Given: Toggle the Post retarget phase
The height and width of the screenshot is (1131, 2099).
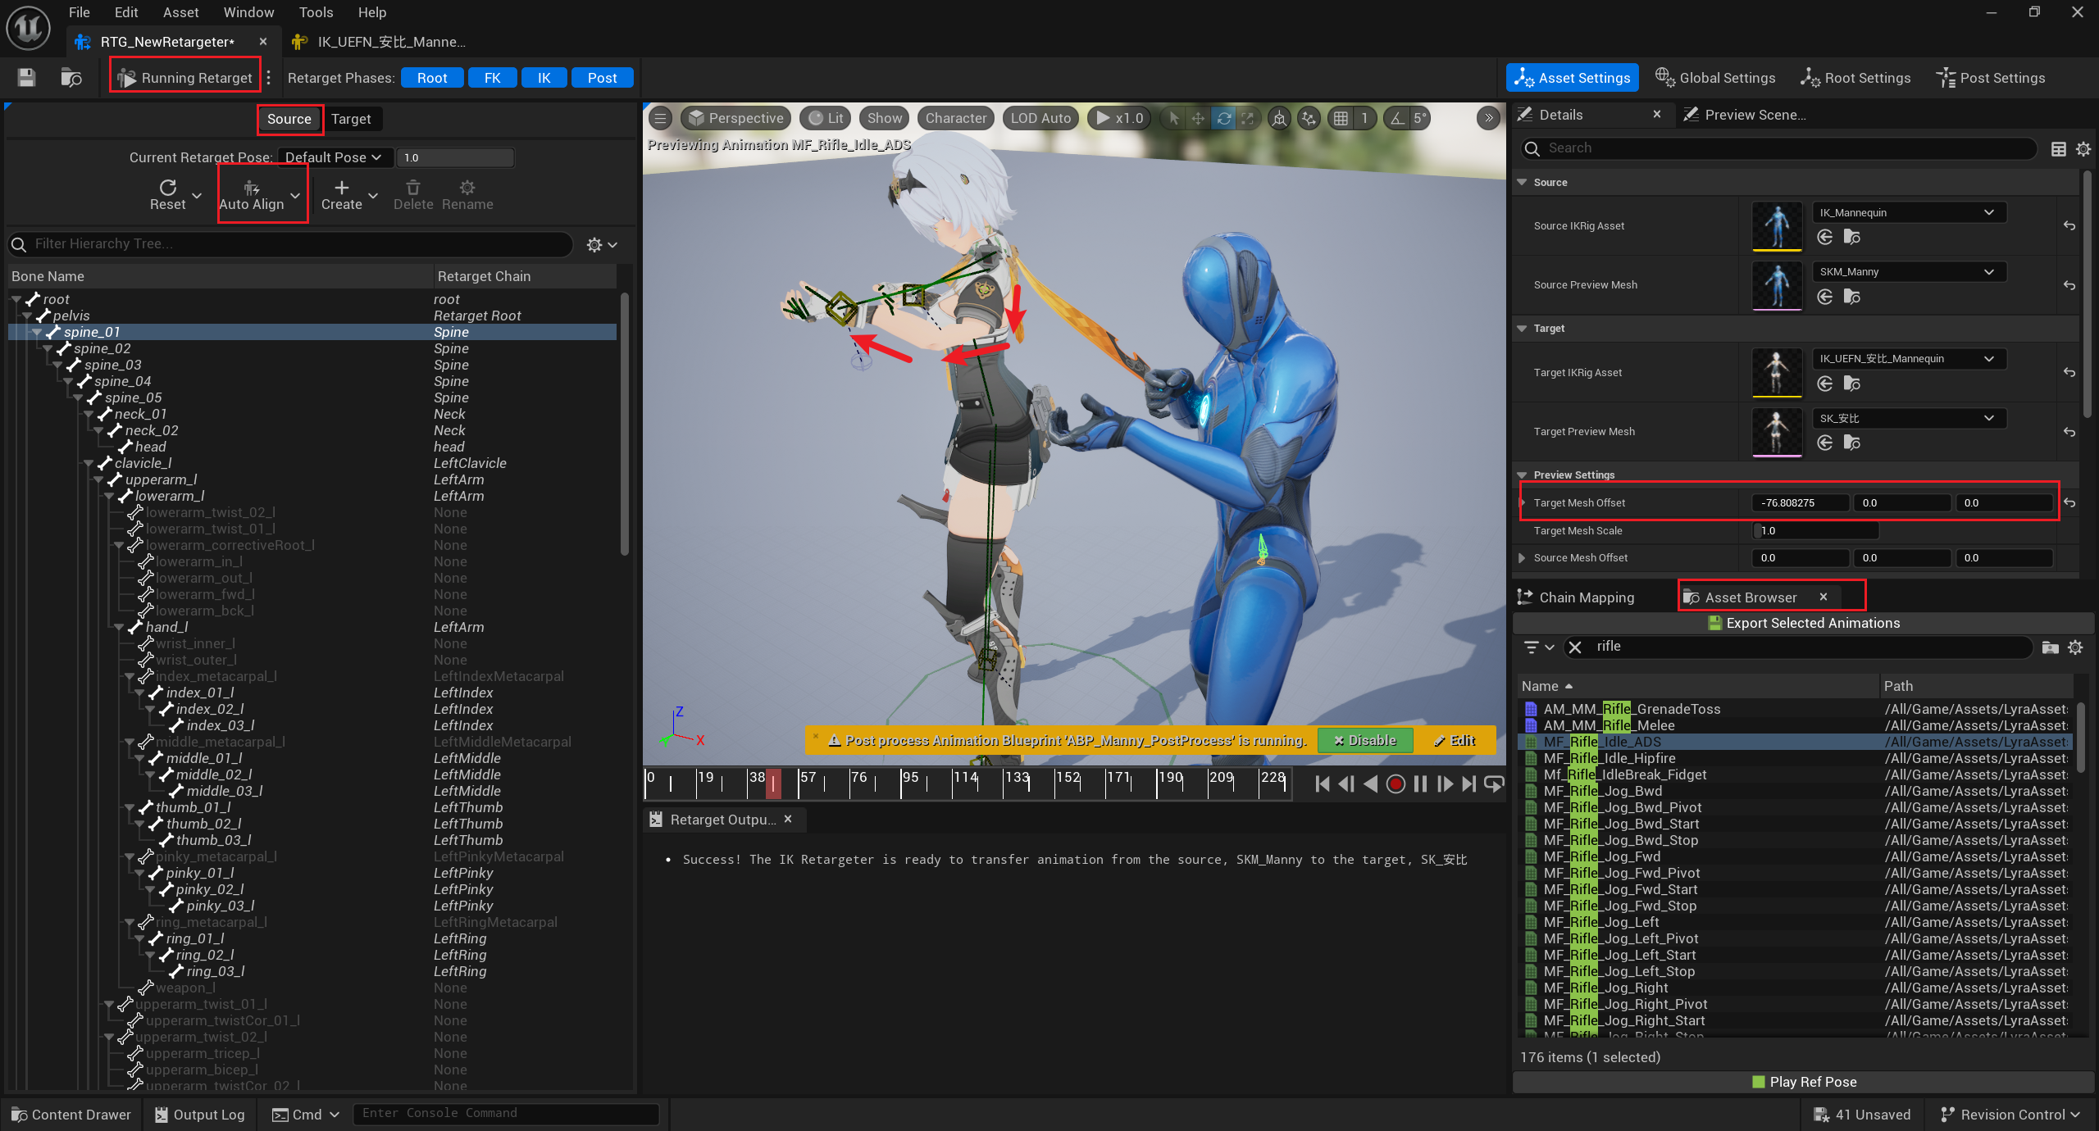Looking at the screenshot, I should pyautogui.click(x=603, y=77).
